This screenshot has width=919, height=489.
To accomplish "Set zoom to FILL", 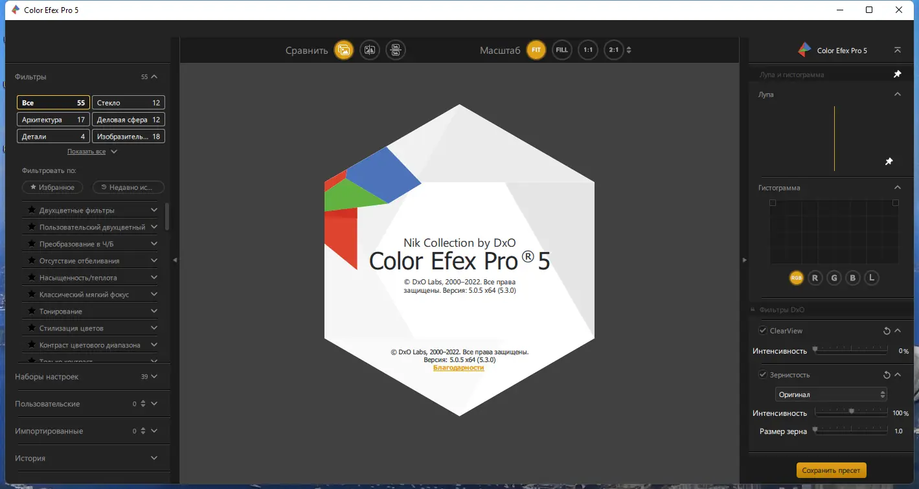I will pos(562,50).
